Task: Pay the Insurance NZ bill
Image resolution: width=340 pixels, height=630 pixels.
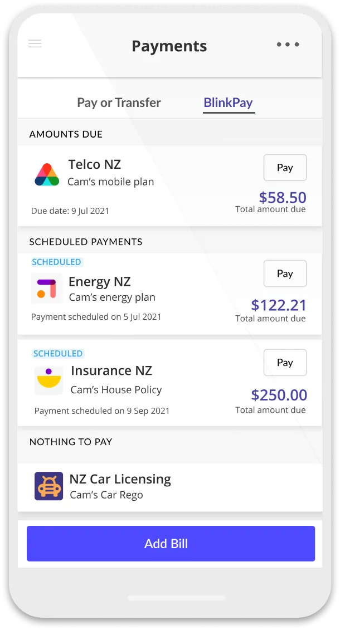Action: 285,362
